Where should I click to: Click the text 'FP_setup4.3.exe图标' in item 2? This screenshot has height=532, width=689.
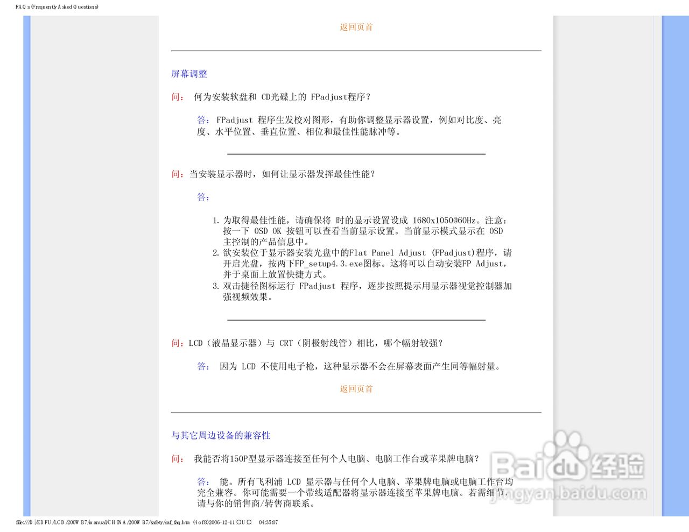(x=339, y=264)
